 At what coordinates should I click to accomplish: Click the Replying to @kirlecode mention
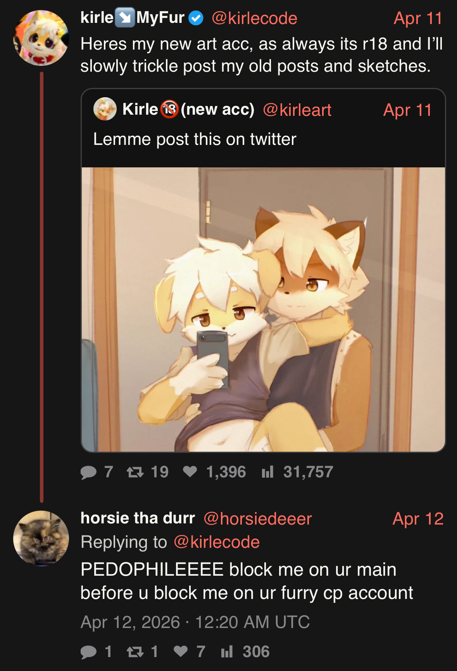coord(217,542)
